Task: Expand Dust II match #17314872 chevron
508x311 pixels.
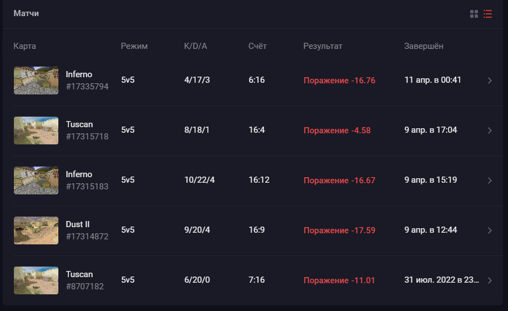Action: pyautogui.click(x=490, y=230)
